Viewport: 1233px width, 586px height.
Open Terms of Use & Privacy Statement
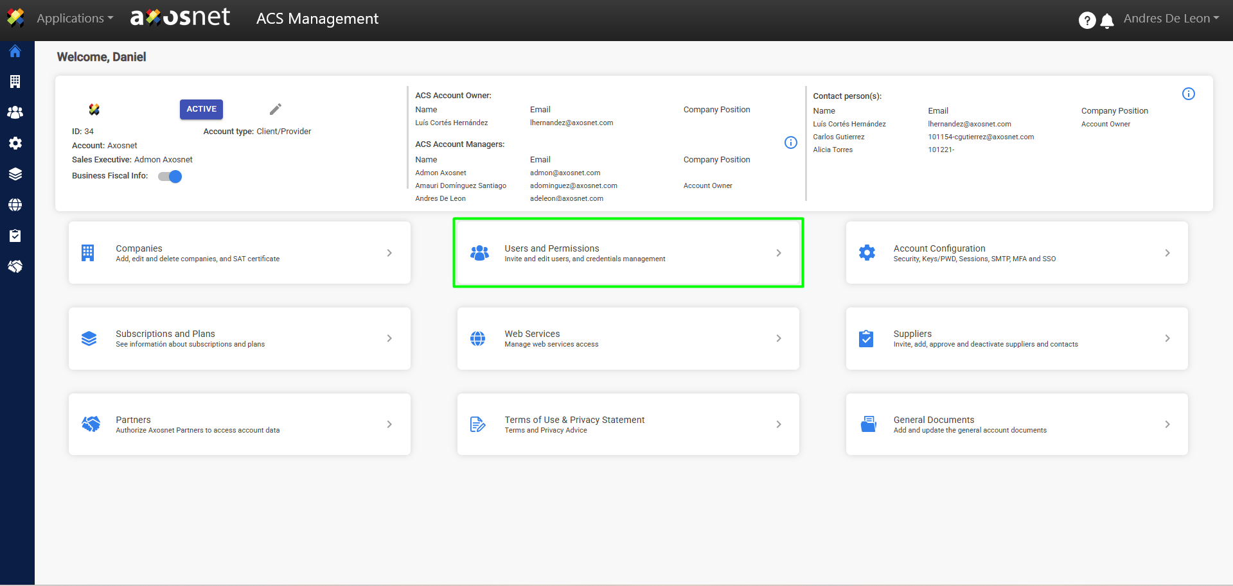(x=628, y=424)
